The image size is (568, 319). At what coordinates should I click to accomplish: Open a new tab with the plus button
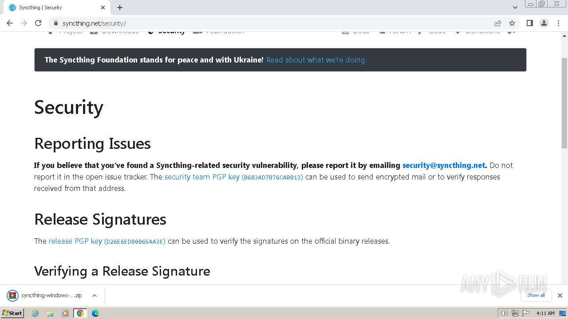120,8
